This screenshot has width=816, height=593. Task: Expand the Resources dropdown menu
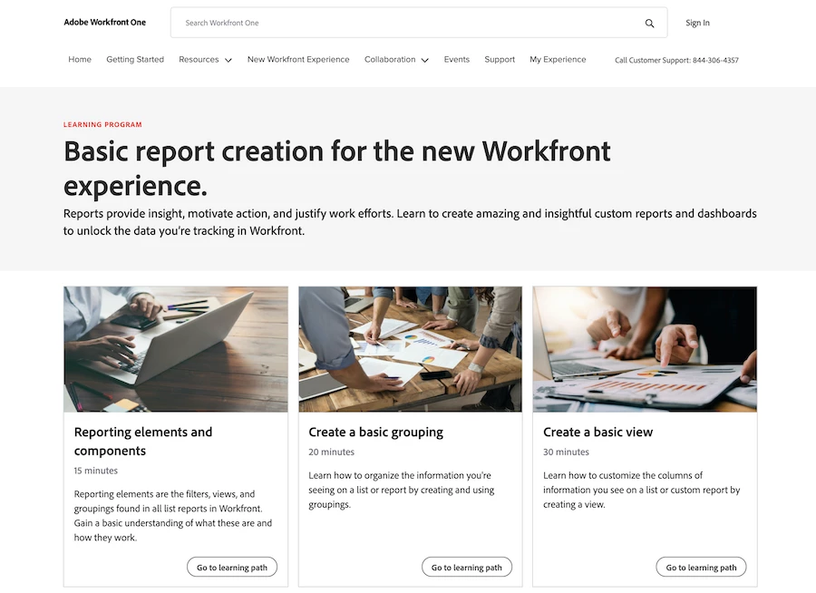tap(205, 59)
